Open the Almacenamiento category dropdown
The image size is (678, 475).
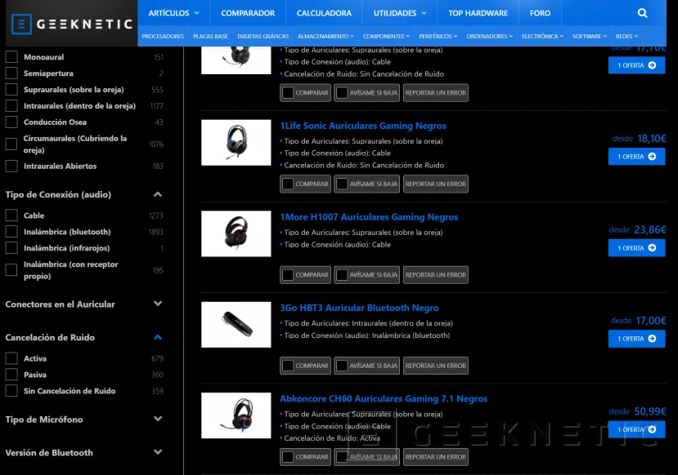point(326,37)
